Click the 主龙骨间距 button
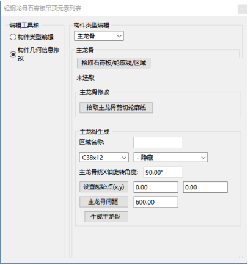 (104, 202)
